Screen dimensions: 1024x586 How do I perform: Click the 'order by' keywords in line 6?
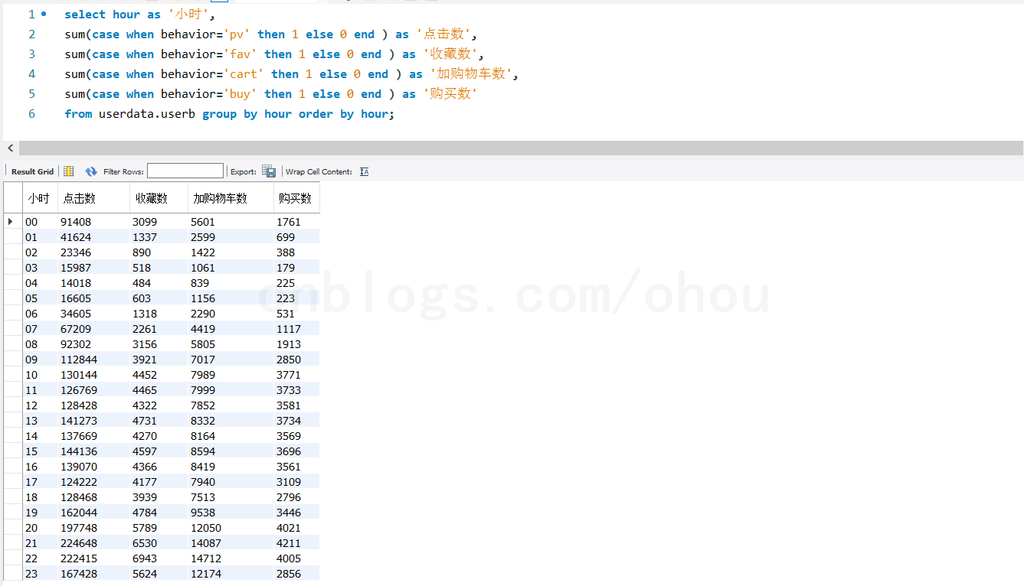(326, 113)
